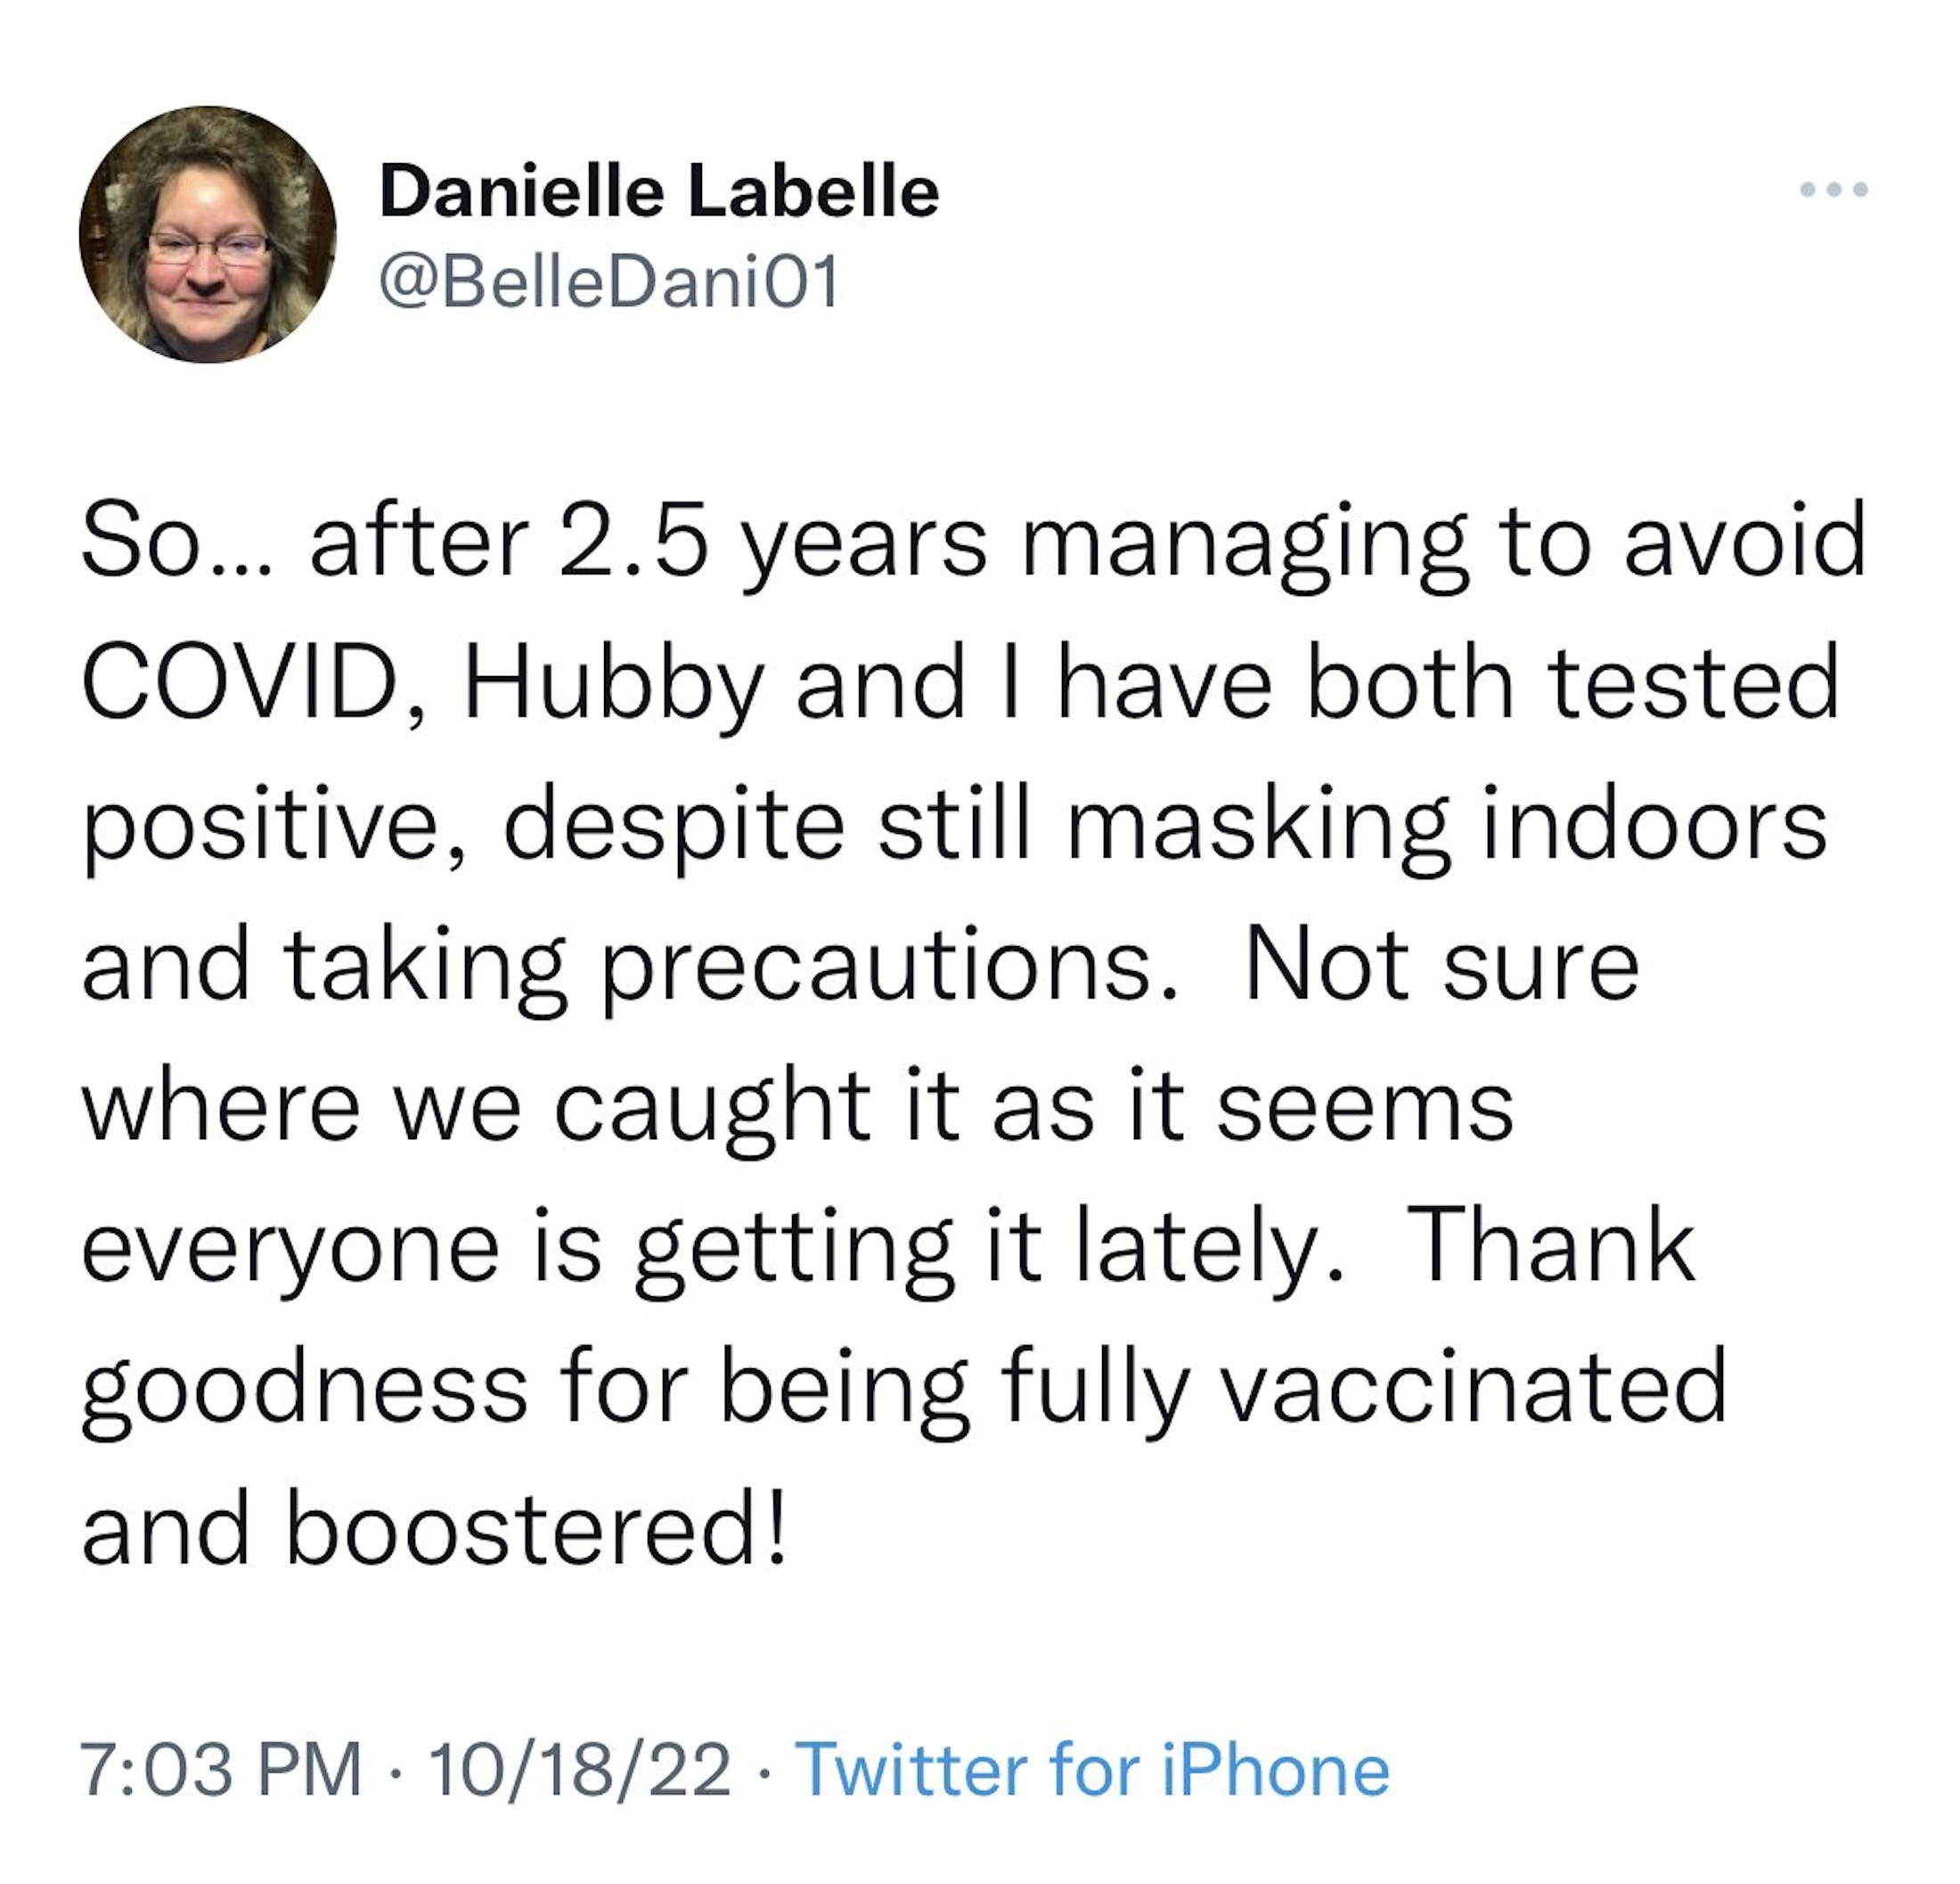Image resolution: width=1960 pixels, height=1884 pixels.
Task: Open the three-dot more options menu
Action: pyautogui.click(x=1833, y=189)
